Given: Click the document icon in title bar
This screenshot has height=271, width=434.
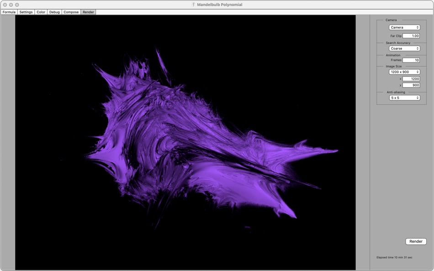Looking at the screenshot, I should (x=194, y=5).
